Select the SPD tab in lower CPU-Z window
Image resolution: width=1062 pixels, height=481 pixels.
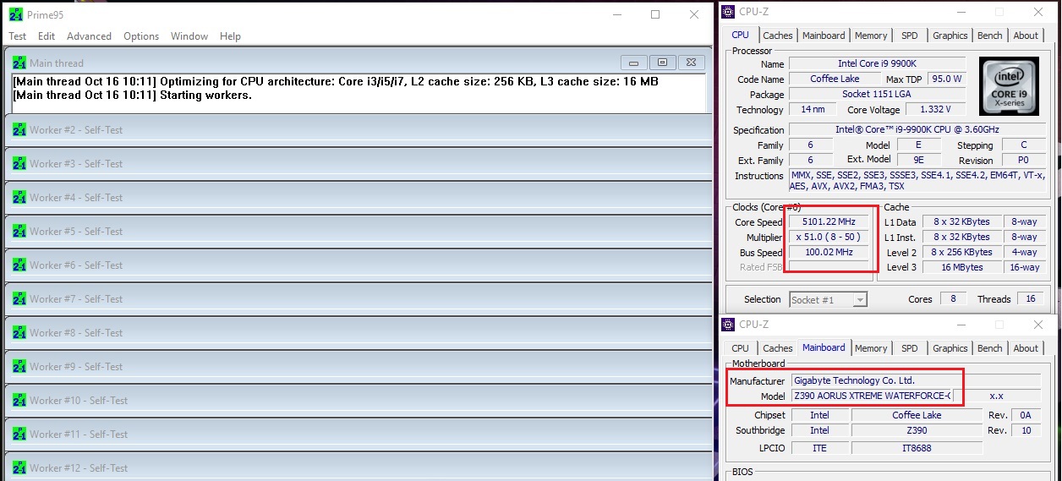point(909,348)
